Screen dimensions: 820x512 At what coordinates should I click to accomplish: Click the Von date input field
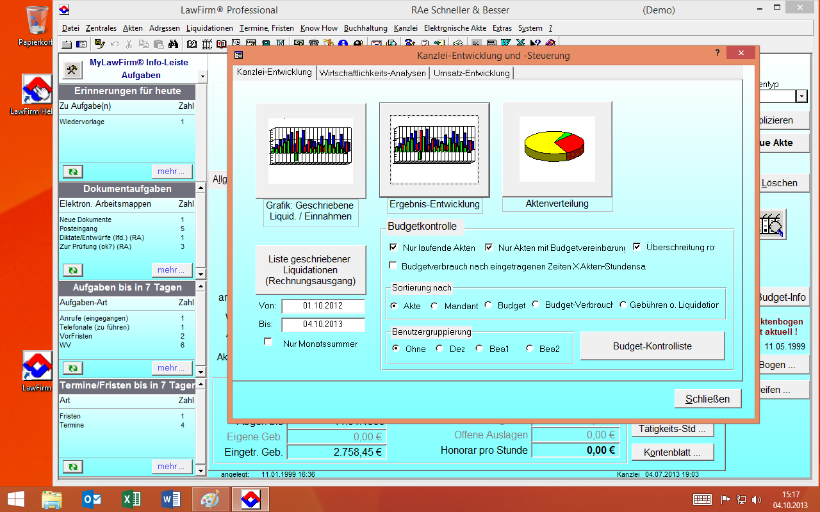click(323, 306)
